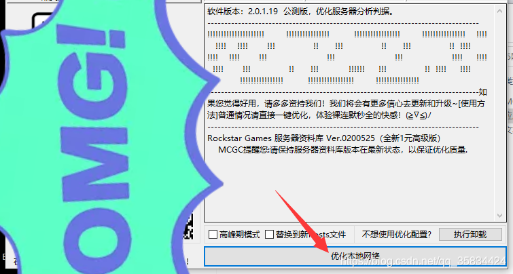Screen dimensions: 513x274
Task: Click the log scrollbar up arrow
Action: click(499, 12)
